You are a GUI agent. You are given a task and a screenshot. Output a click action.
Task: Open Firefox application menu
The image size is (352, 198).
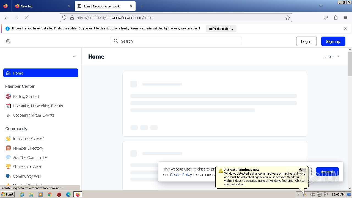click(x=345, y=18)
